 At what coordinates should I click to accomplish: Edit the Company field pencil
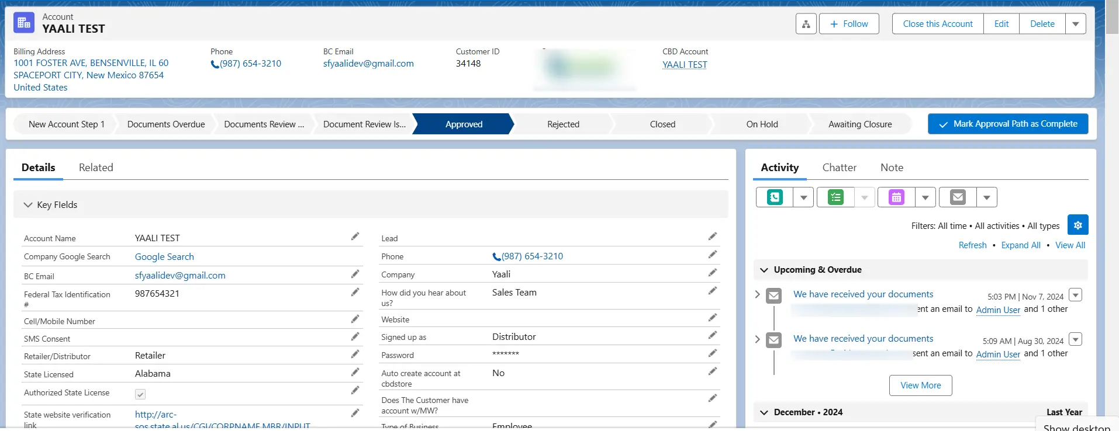coord(712,273)
